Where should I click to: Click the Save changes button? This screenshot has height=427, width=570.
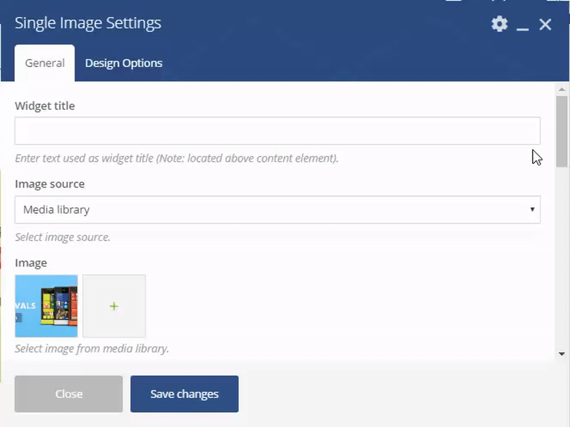pyautogui.click(x=184, y=394)
